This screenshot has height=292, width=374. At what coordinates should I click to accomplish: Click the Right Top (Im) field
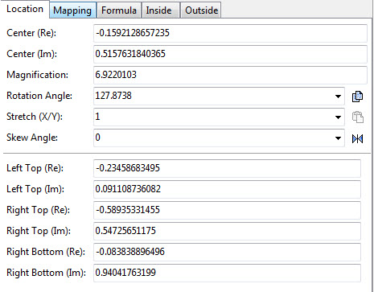coord(227,231)
